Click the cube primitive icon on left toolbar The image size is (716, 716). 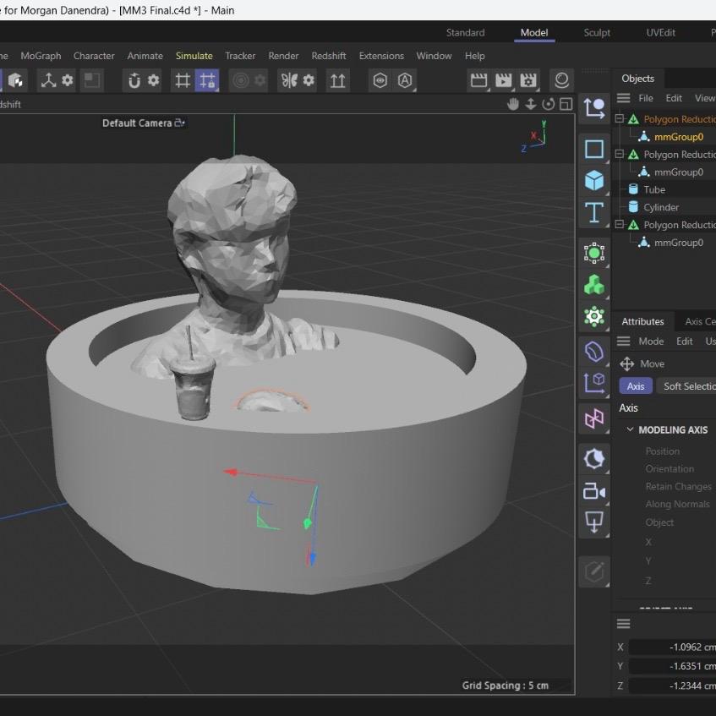tap(593, 179)
